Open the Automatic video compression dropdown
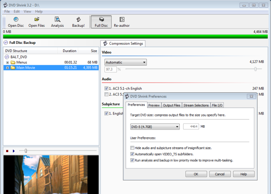The image size is (271, 194). point(125,62)
